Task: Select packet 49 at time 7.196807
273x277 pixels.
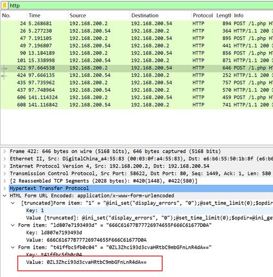Action: point(136,46)
